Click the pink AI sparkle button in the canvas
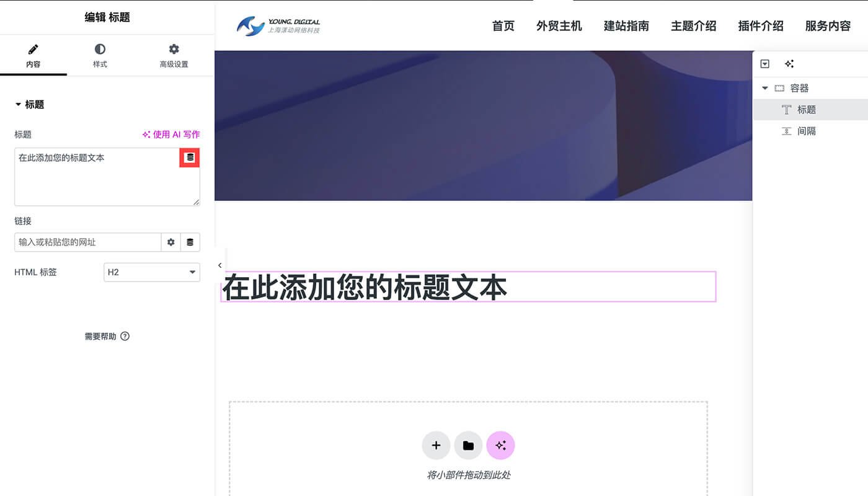868x496 pixels. (x=500, y=445)
